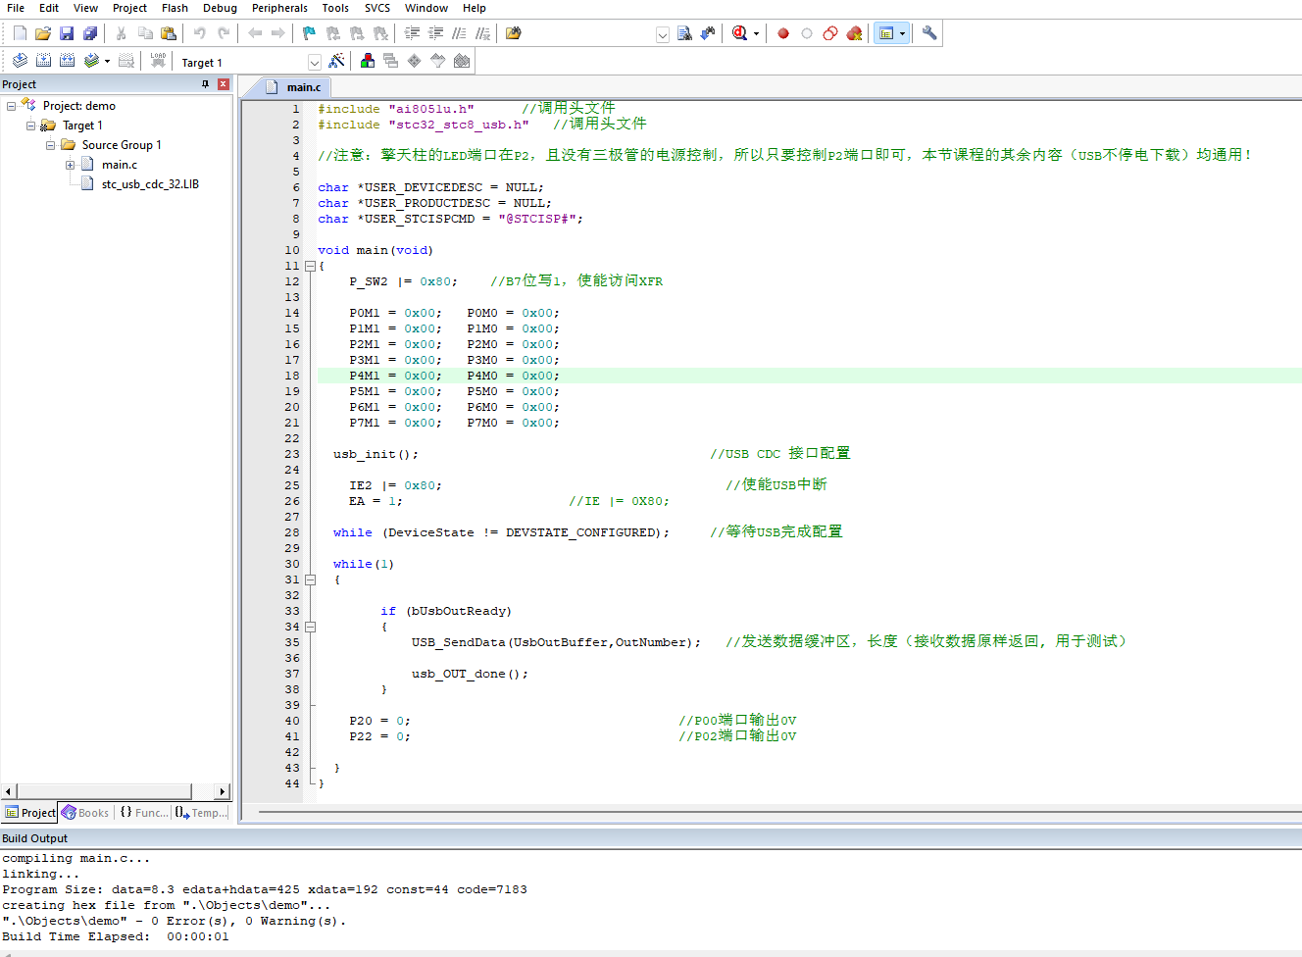Switch to the Functions tab
This screenshot has height=957, width=1302.
144,812
